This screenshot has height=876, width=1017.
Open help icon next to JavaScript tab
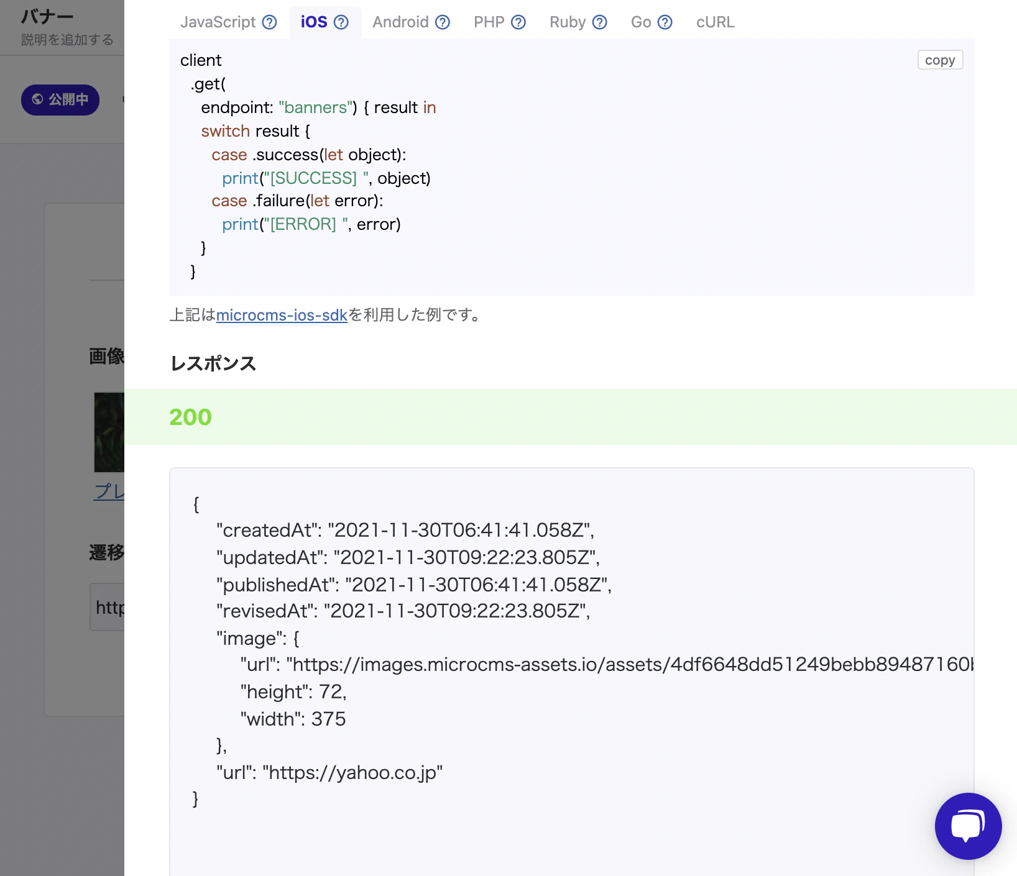(269, 22)
